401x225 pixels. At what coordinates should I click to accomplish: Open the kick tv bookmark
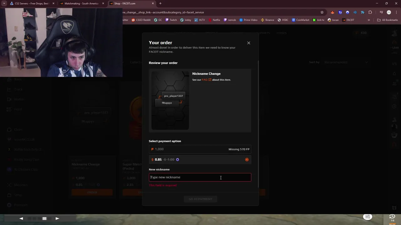tap(318, 20)
